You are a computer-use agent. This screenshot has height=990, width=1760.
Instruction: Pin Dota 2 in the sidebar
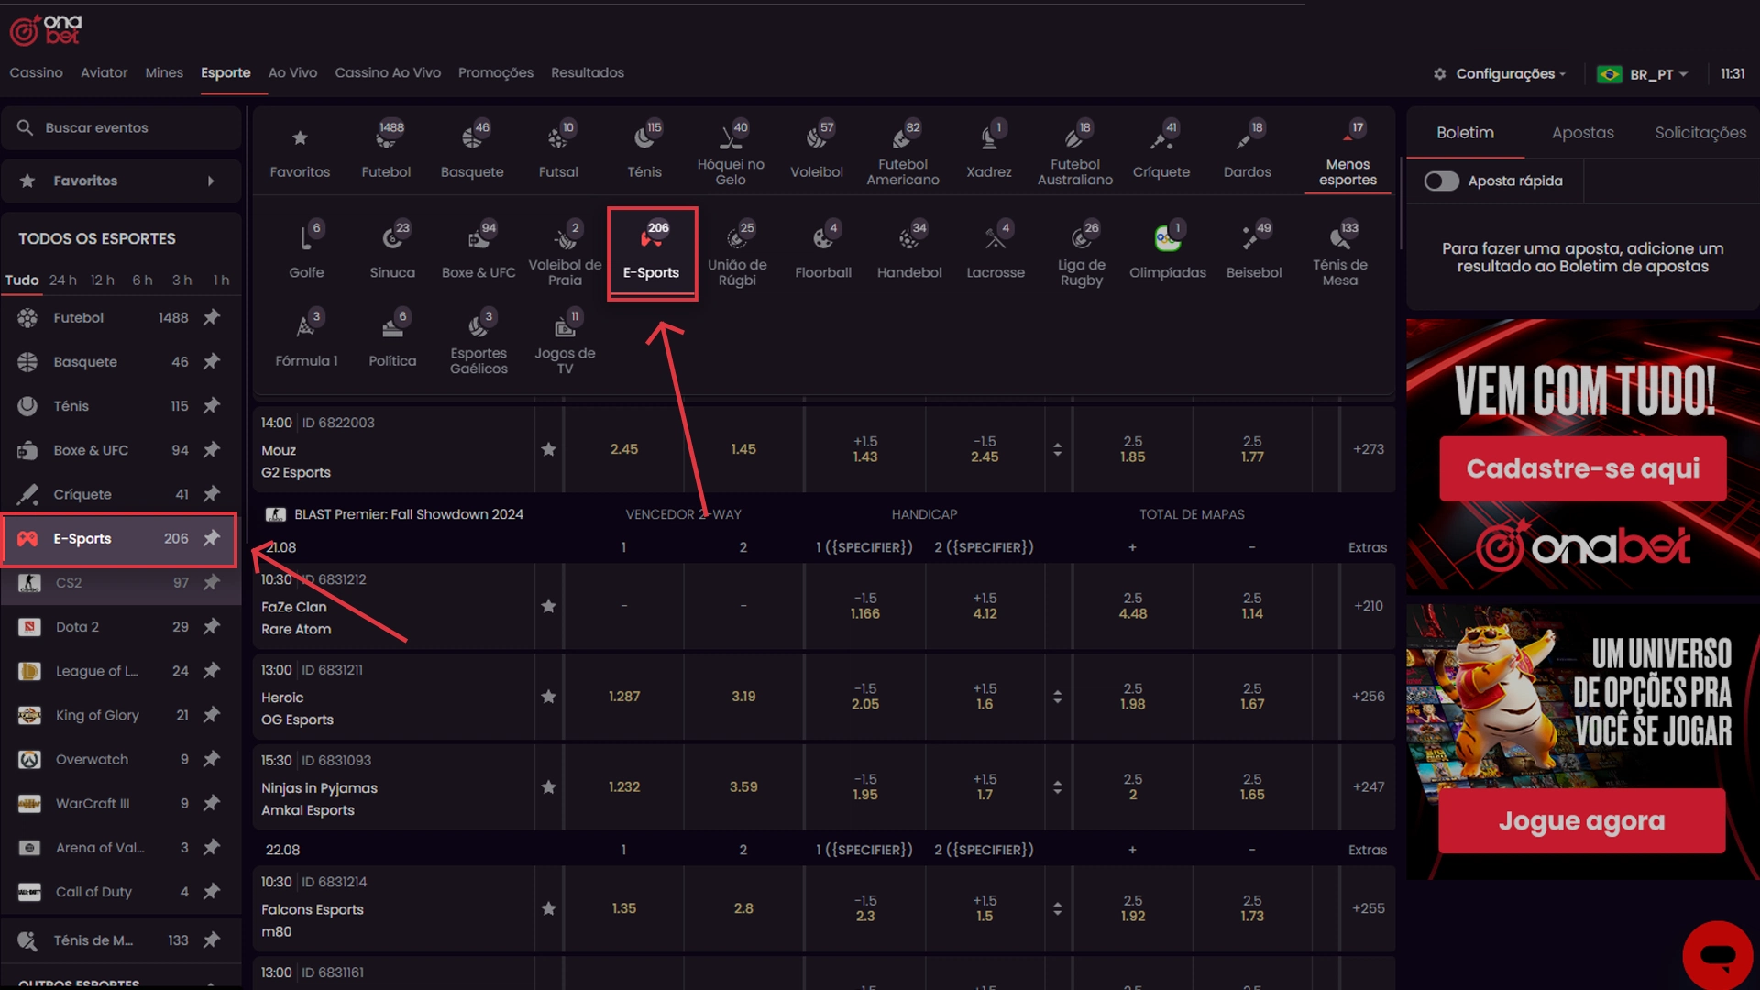tap(212, 626)
